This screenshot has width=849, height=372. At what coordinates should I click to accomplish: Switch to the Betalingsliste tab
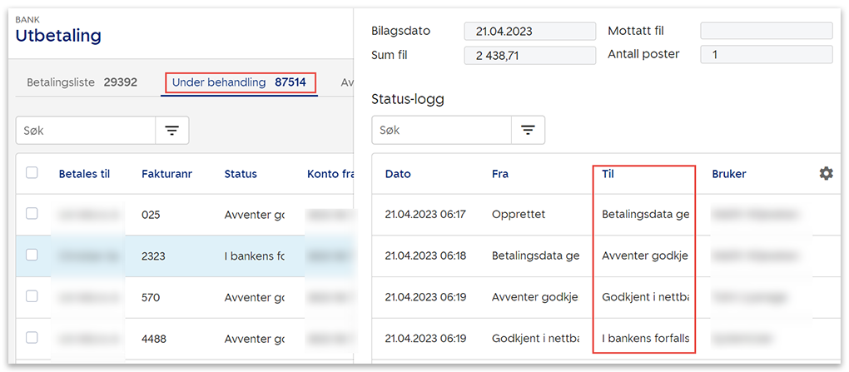(82, 82)
